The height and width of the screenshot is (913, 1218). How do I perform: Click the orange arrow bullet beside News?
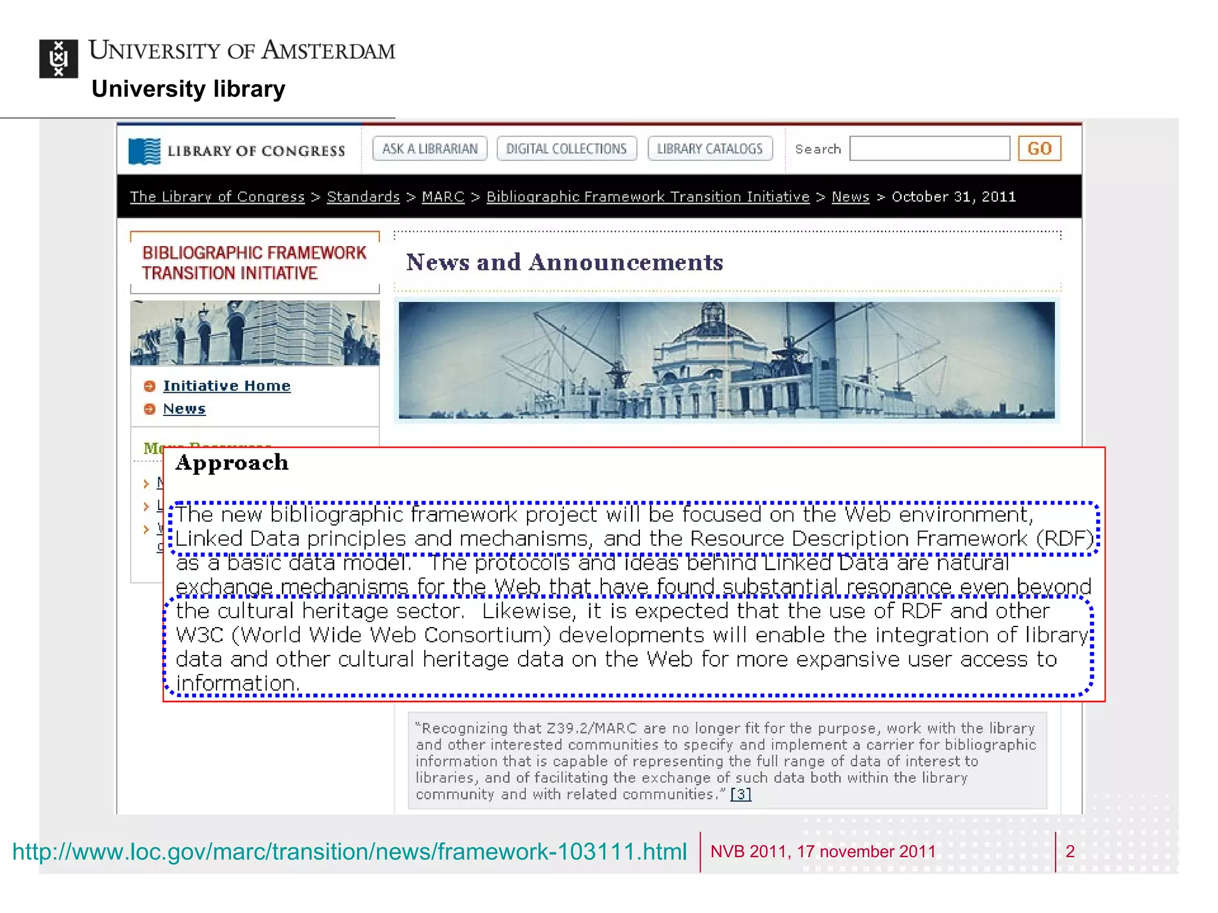pyautogui.click(x=149, y=409)
